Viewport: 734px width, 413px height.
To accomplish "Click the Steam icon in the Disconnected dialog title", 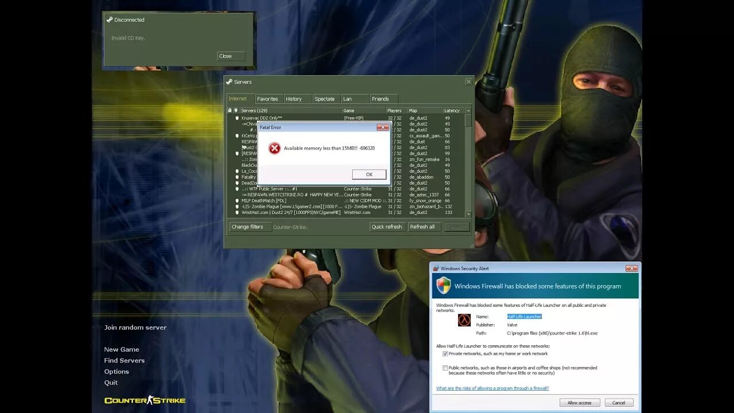I will pos(110,20).
